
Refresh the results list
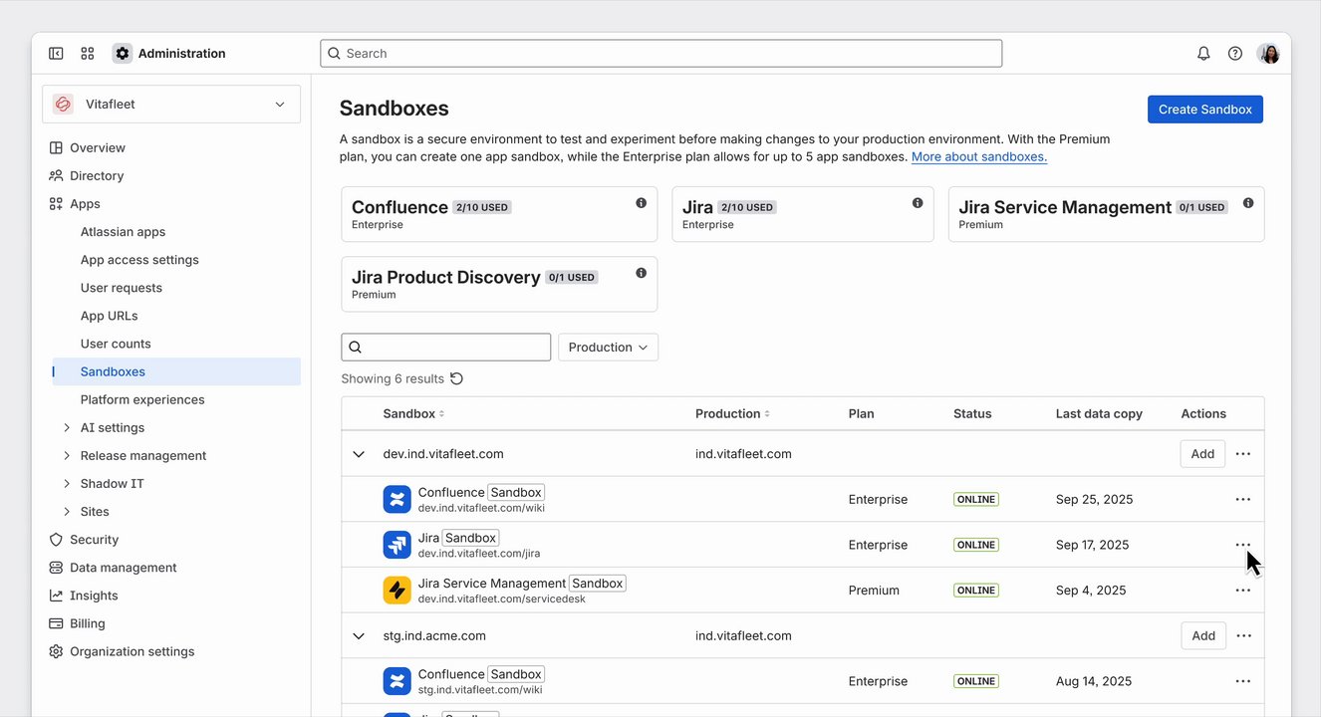tap(457, 378)
